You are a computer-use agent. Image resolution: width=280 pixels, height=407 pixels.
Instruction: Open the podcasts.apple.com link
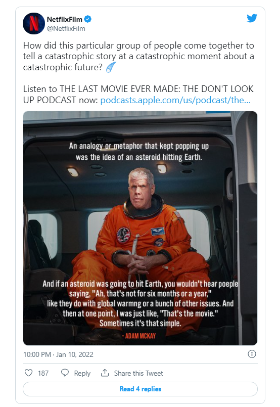coord(175,100)
